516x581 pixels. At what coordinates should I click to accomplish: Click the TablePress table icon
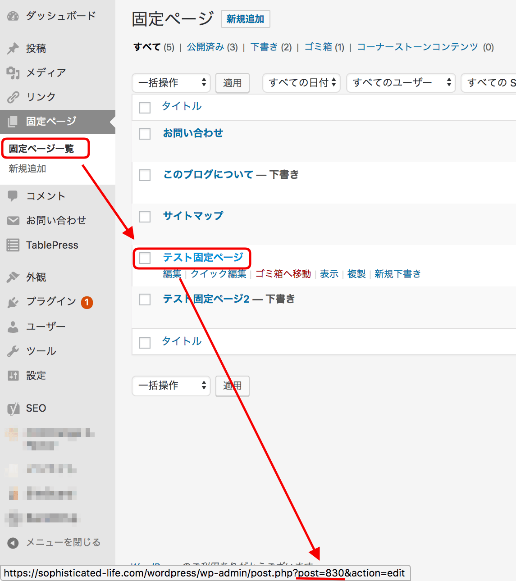point(13,245)
